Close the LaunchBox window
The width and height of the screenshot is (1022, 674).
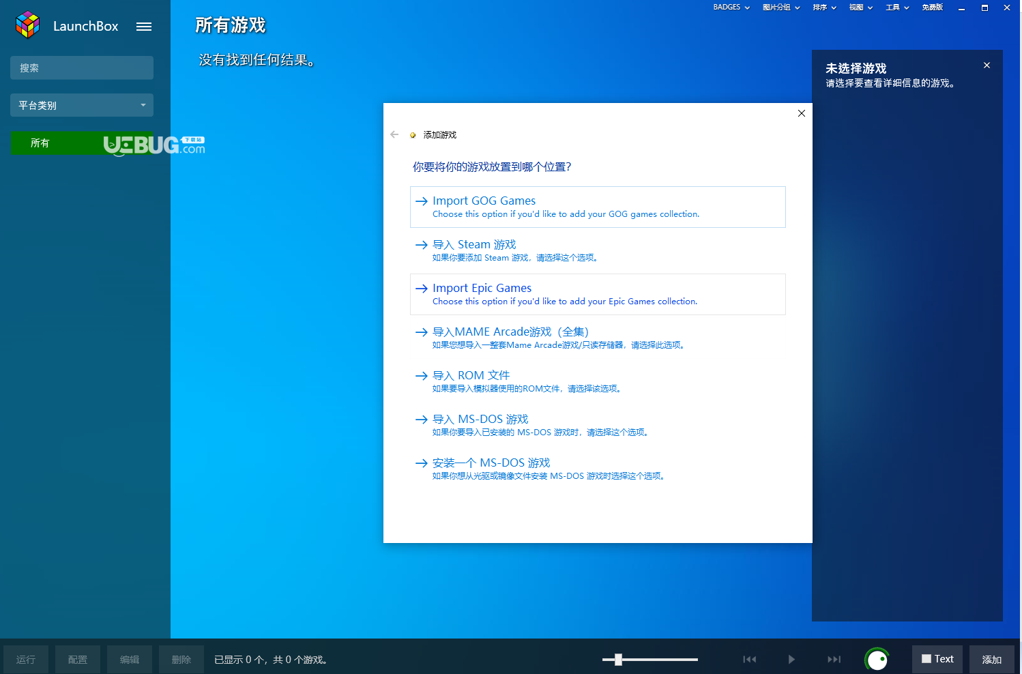pos(1007,8)
